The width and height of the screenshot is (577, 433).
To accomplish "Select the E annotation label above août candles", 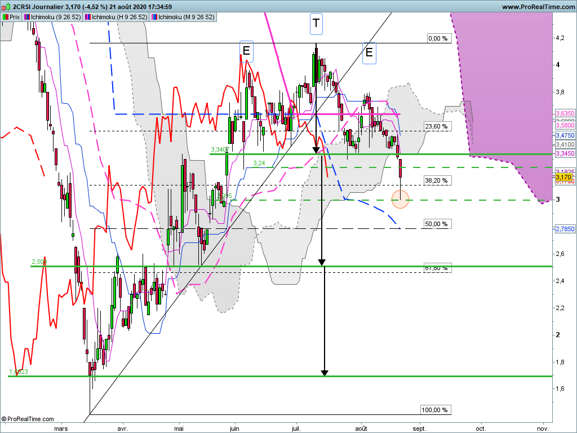I will point(369,53).
